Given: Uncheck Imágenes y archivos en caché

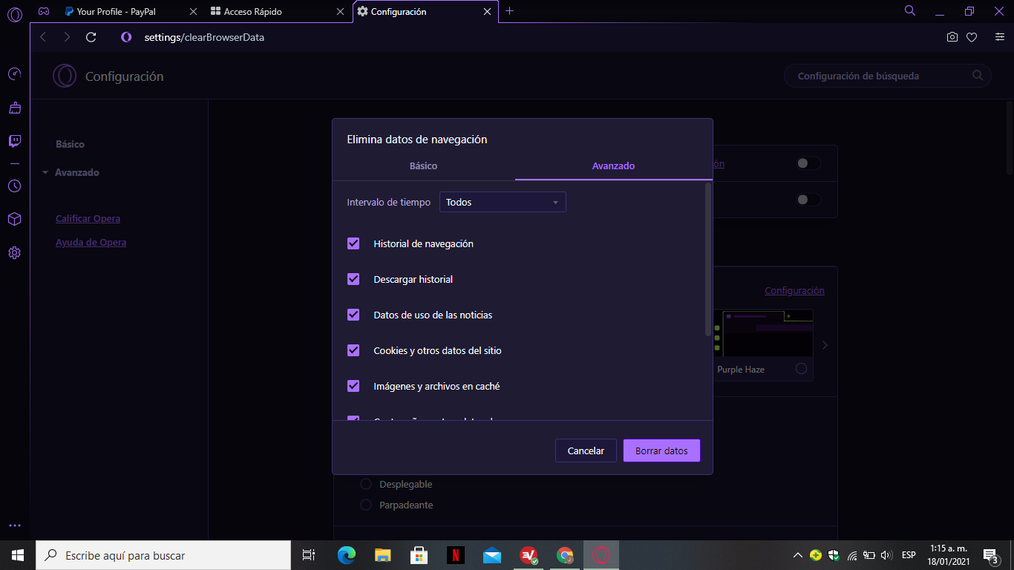Looking at the screenshot, I should pos(353,386).
